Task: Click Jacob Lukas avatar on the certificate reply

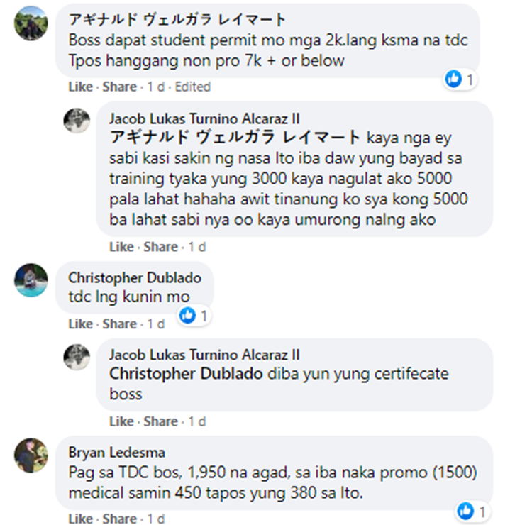Action: (77, 357)
